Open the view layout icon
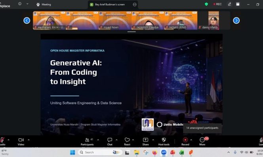Viewport: 263px width, 157px height. click(238, 4)
